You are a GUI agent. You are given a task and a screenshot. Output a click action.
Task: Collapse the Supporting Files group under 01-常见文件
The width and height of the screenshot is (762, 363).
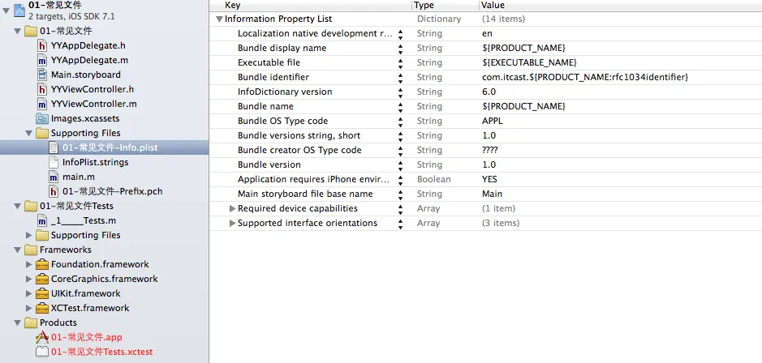point(28,133)
